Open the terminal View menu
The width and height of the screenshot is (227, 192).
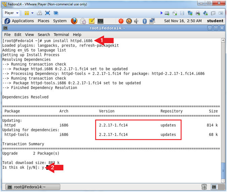point(29,35)
